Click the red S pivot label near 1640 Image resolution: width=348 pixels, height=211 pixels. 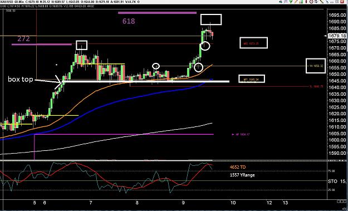(x=316, y=86)
